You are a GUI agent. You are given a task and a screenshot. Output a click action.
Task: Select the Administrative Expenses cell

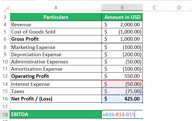point(56,62)
